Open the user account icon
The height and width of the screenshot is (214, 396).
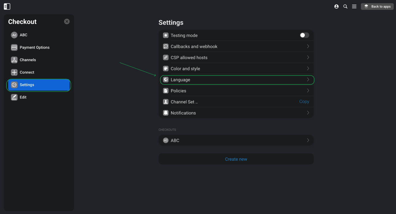click(x=336, y=6)
